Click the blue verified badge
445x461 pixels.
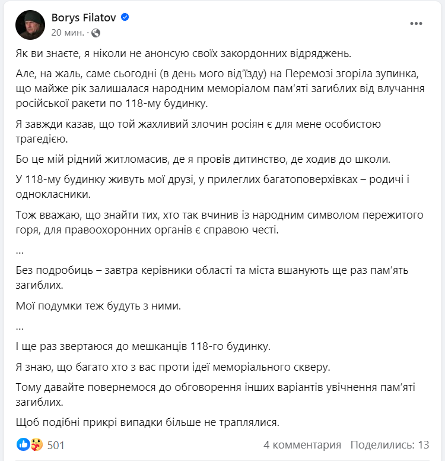(125, 18)
